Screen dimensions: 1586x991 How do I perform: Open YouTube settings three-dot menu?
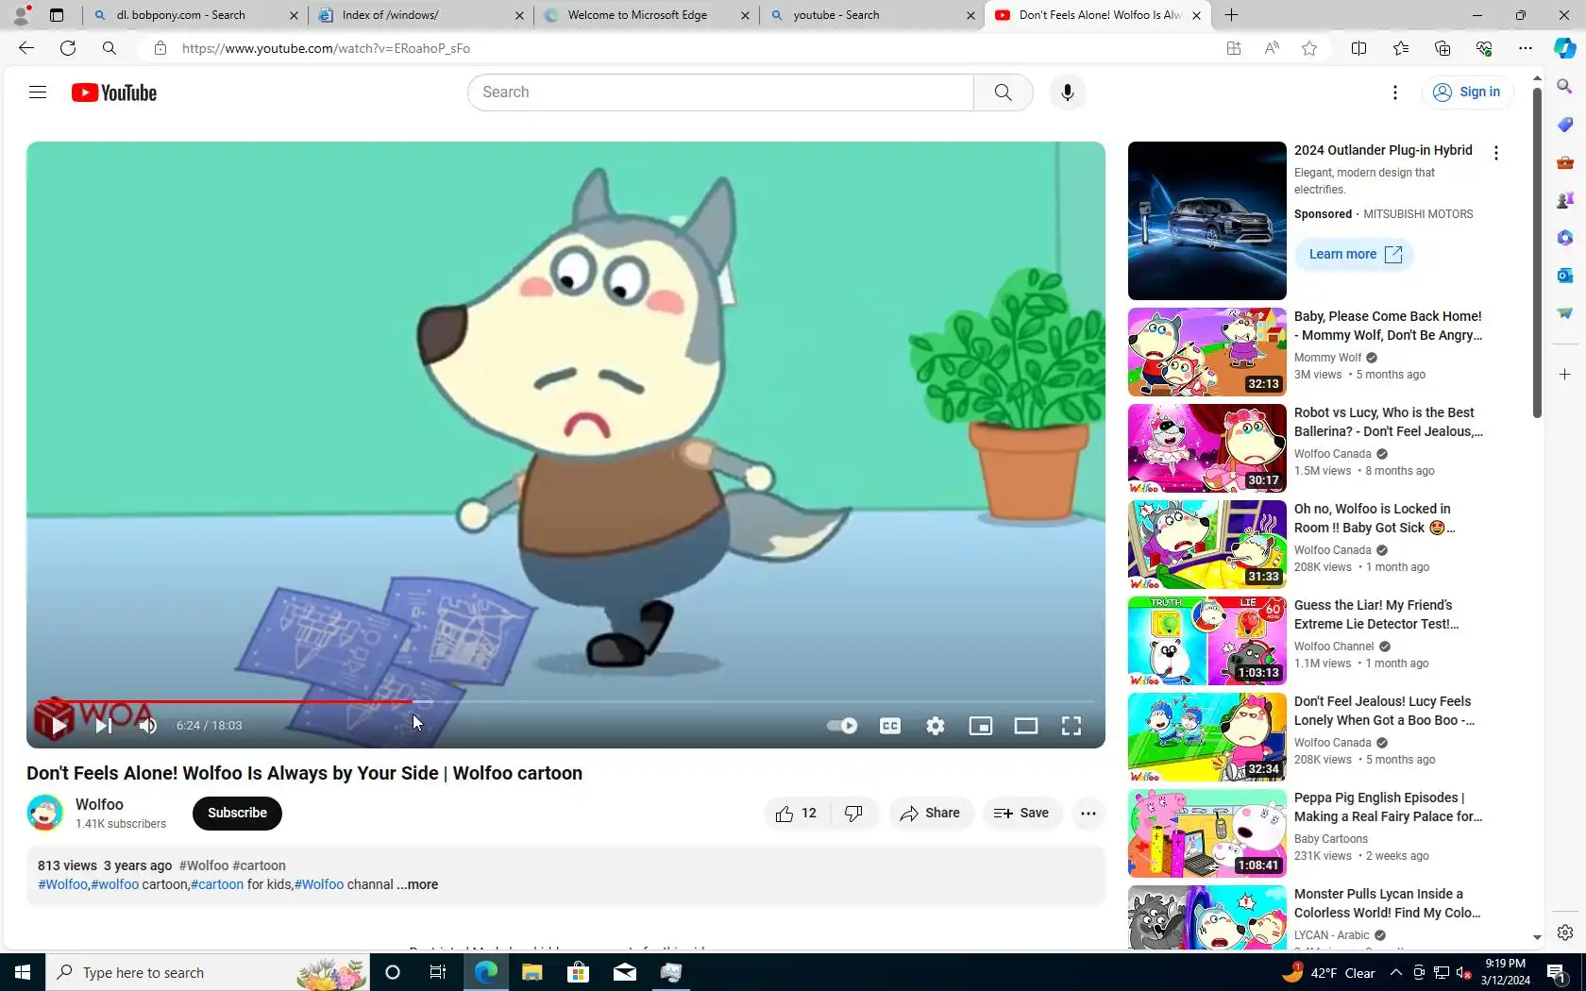1395,92
